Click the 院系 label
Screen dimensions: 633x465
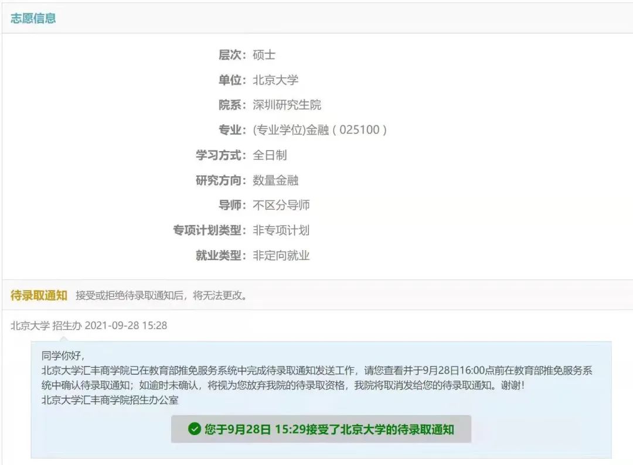point(232,105)
